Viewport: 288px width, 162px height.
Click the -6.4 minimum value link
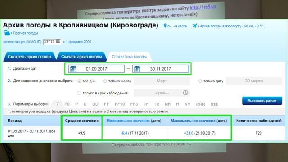(x=124, y=133)
